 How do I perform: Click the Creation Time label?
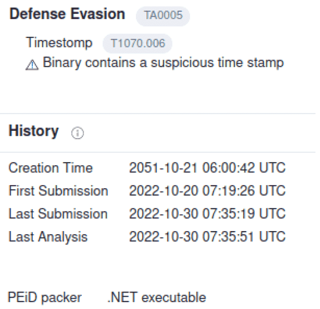click(x=50, y=168)
